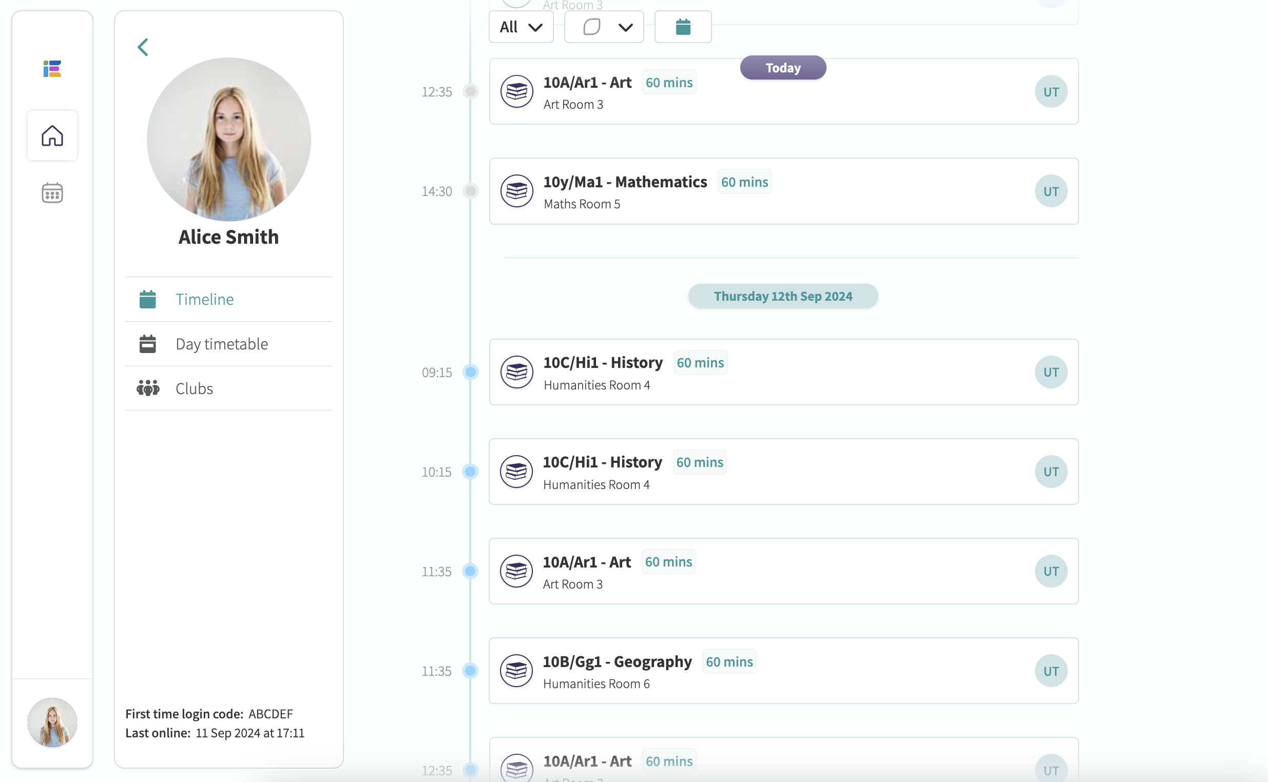Open the date picker icon in the filter bar
The image size is (1268, 782).
(682, 26)
